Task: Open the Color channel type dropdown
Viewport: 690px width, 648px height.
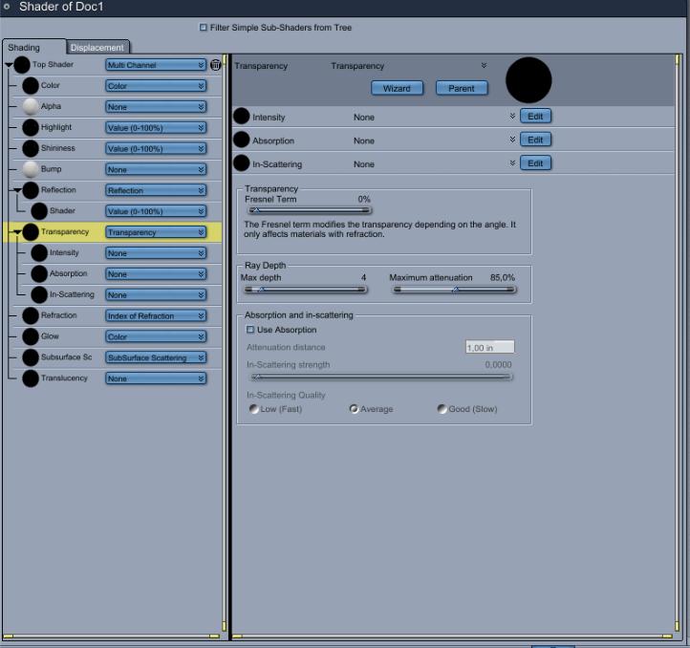Action: [156, 86]
